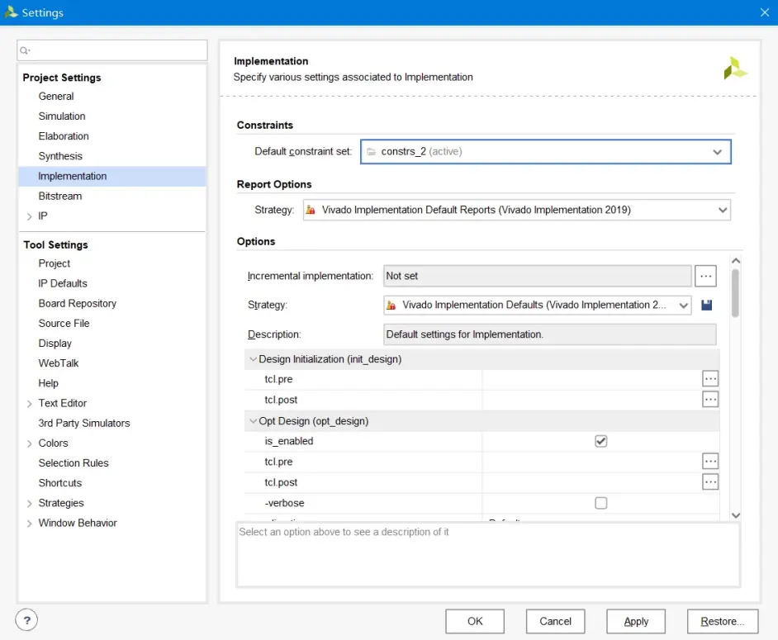Select Help tool settings
This screenshot has width=778, height=640.
point(48,383)
